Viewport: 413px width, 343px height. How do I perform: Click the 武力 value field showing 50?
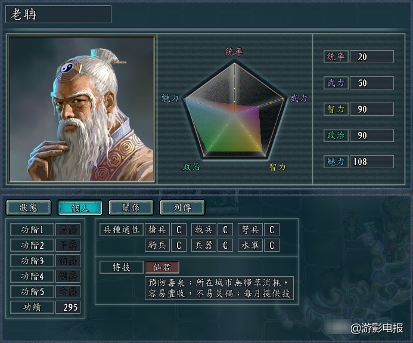pos(372,83)
